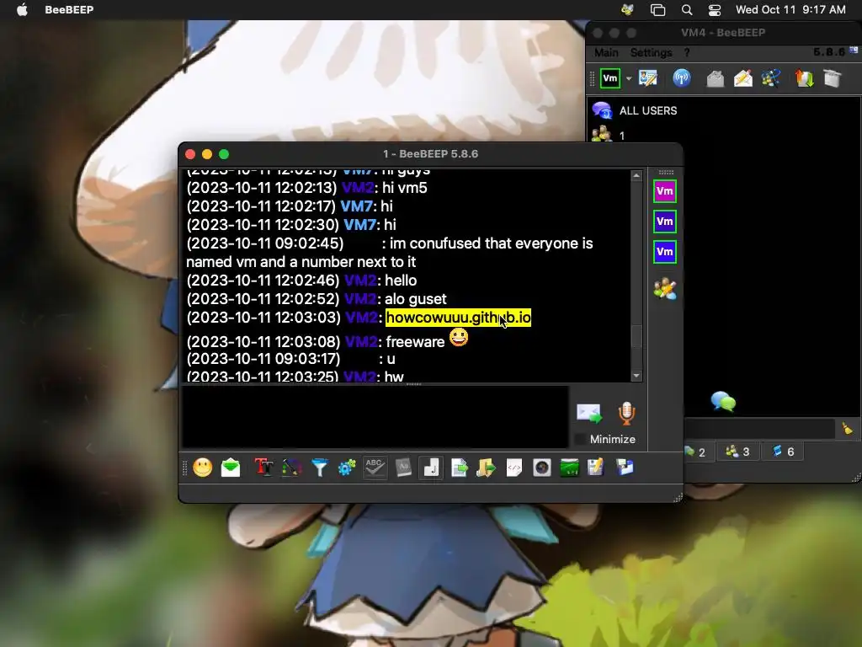Click the send folder icon with arrow
862x647 pixels.
[486, 468]
